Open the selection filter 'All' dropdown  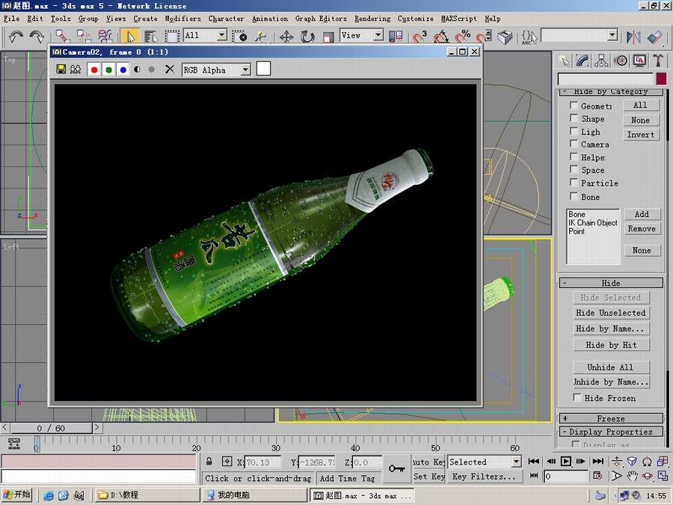222,34
